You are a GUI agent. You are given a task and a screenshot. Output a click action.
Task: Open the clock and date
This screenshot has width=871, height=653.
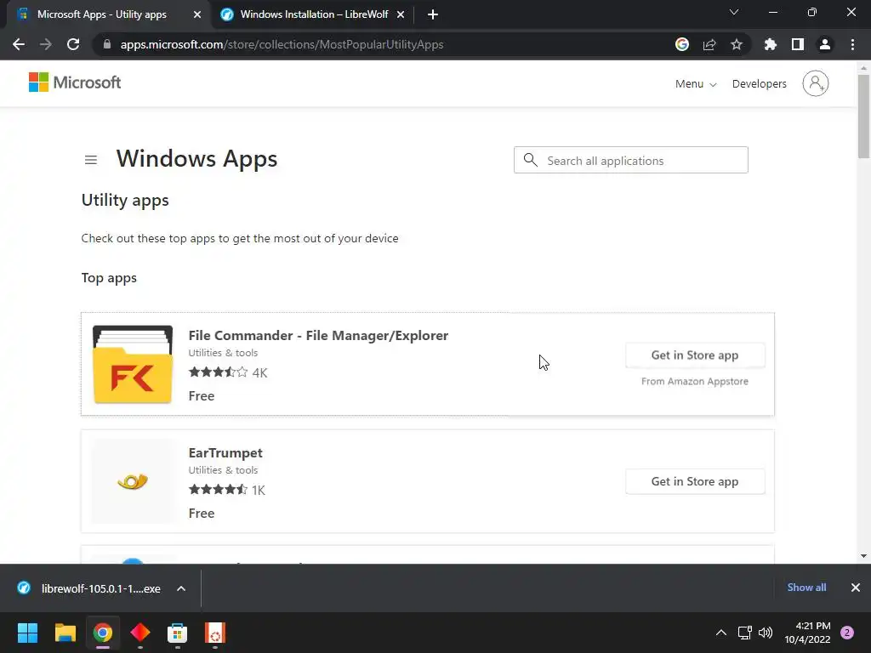[x=808, y=633]
